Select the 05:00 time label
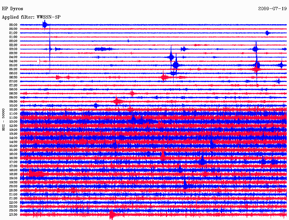 pos(13,65)
